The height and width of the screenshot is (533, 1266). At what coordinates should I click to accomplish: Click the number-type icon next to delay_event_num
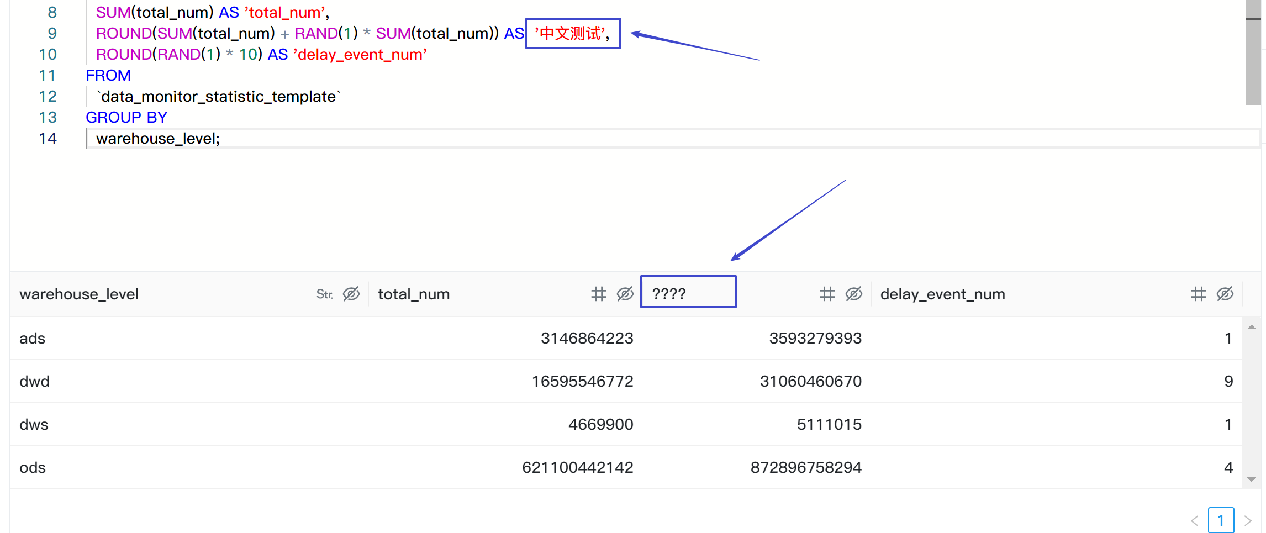point(1199,294)
